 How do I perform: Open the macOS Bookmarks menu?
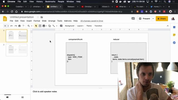[x=50, y=2]
